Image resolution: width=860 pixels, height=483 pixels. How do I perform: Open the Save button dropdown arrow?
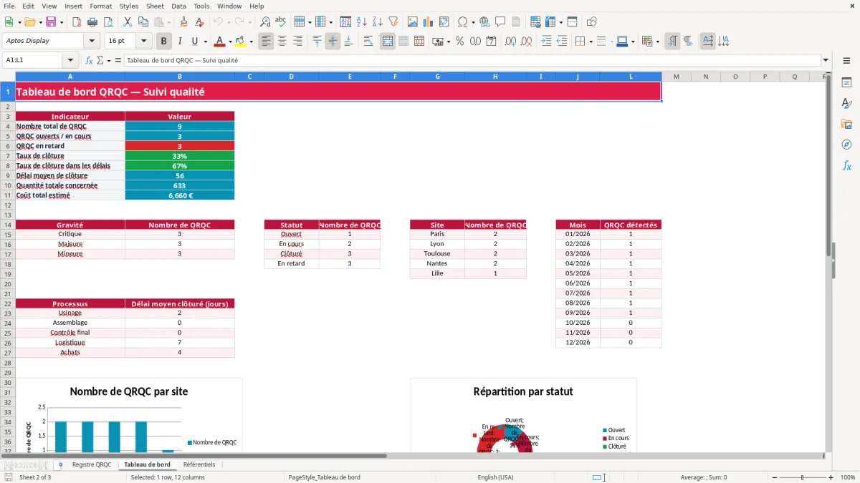point(62,22)
